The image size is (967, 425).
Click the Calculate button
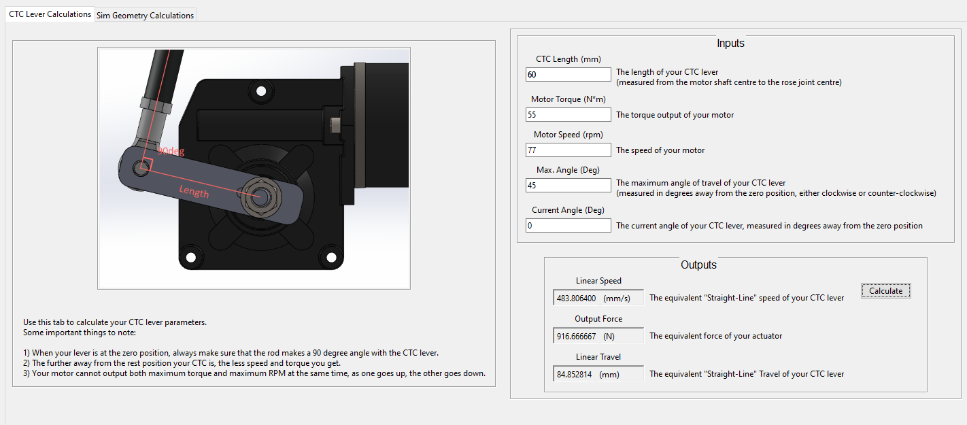(885, 290)
